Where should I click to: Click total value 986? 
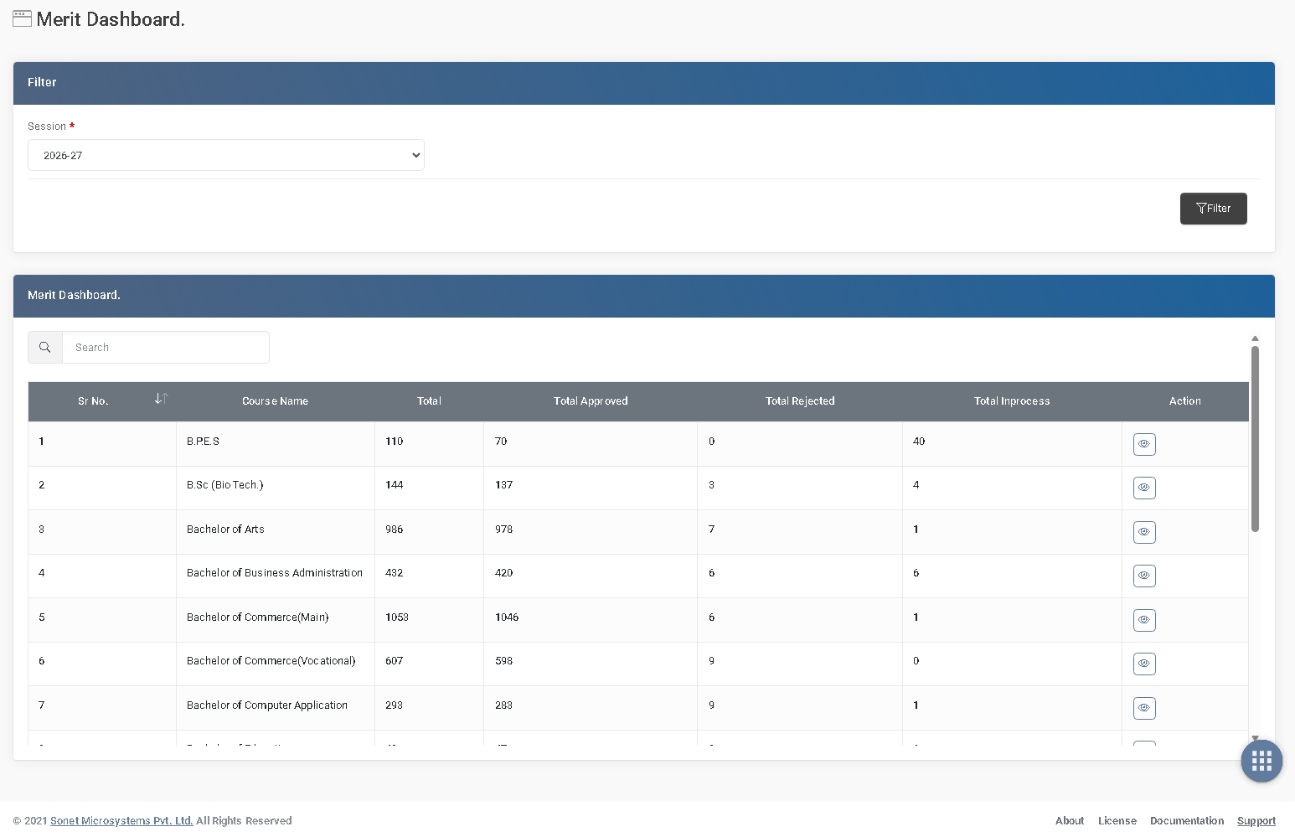point(395,530)
